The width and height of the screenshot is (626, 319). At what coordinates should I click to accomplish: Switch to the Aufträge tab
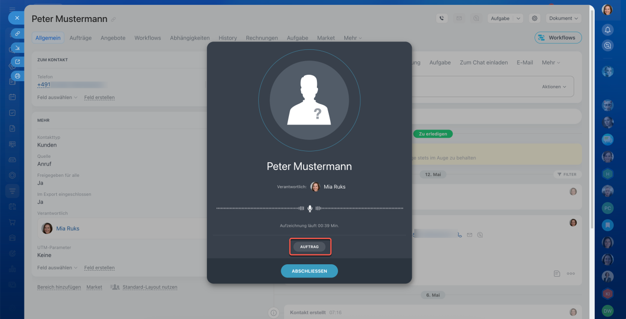pyautogui.click(x=80, y=38)
